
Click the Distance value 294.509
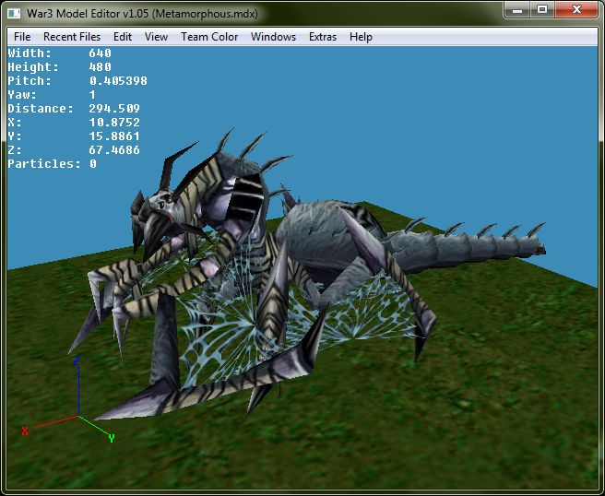coord(114,109)
